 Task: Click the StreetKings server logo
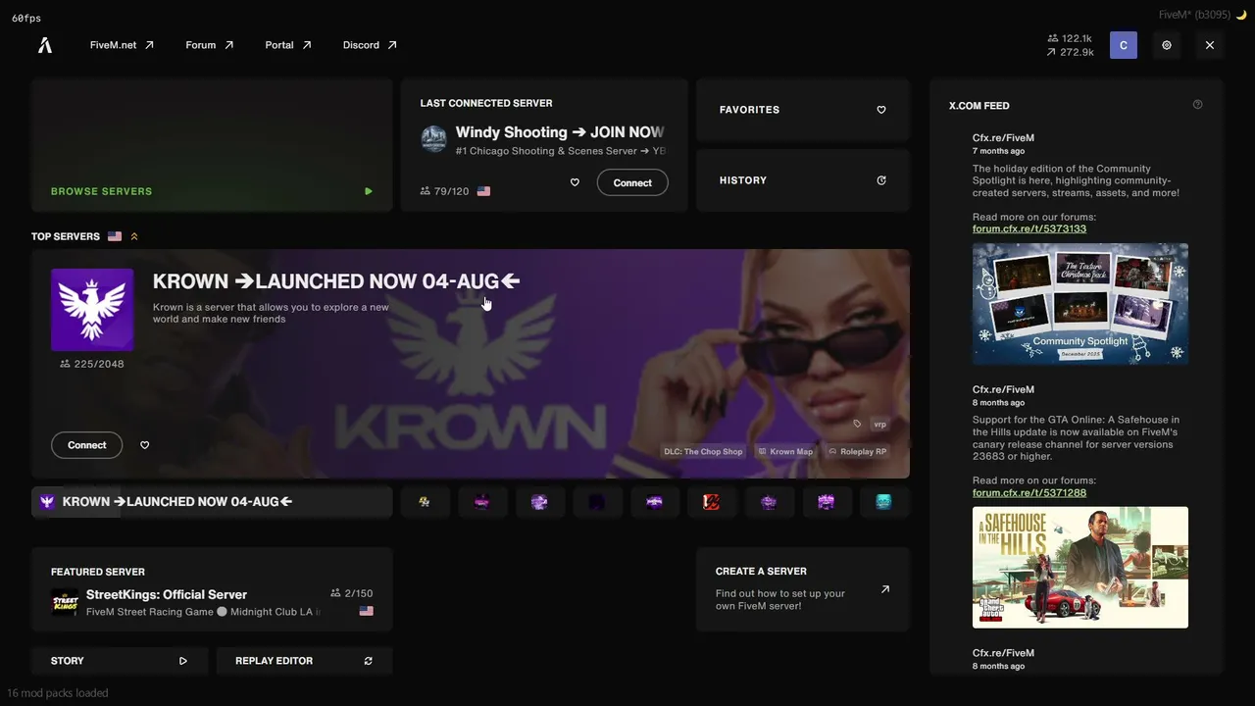65,602
